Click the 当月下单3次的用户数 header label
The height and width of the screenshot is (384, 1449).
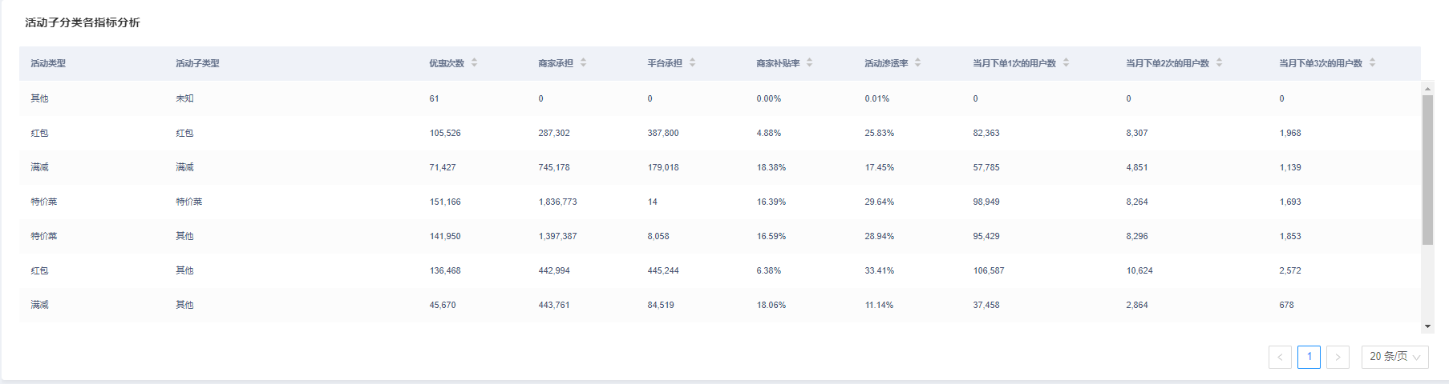coord(1321,63)
